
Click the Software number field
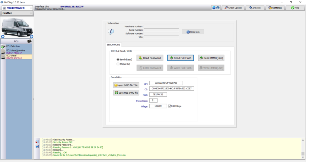tap(161, 33)
